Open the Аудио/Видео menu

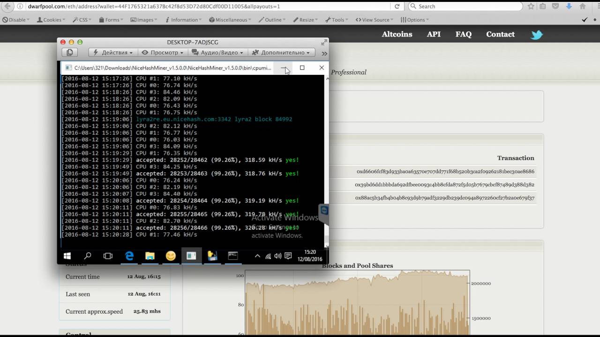tap(218, 52)
